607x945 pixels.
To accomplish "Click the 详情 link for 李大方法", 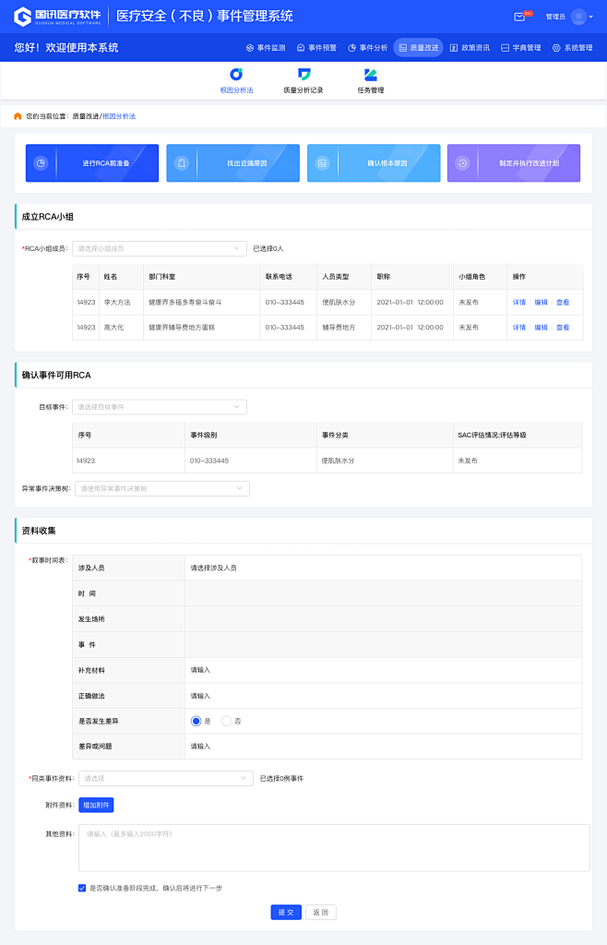I will point(519,302).
